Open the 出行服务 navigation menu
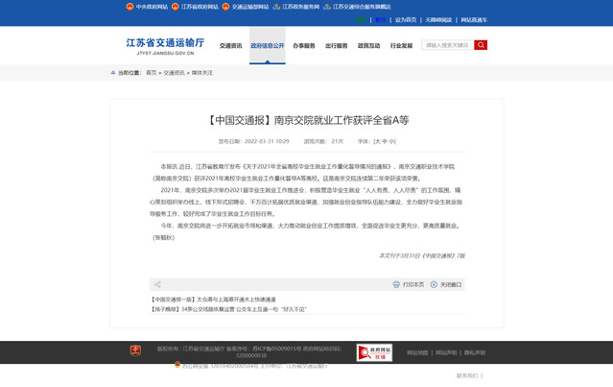This screenshot has height=387, width=613. point(336,45)
